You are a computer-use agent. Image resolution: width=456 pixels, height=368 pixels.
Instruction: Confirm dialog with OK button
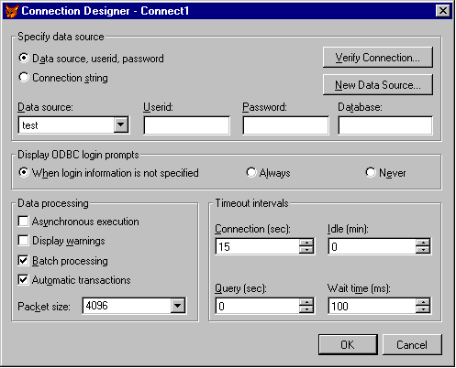(348, 344)
